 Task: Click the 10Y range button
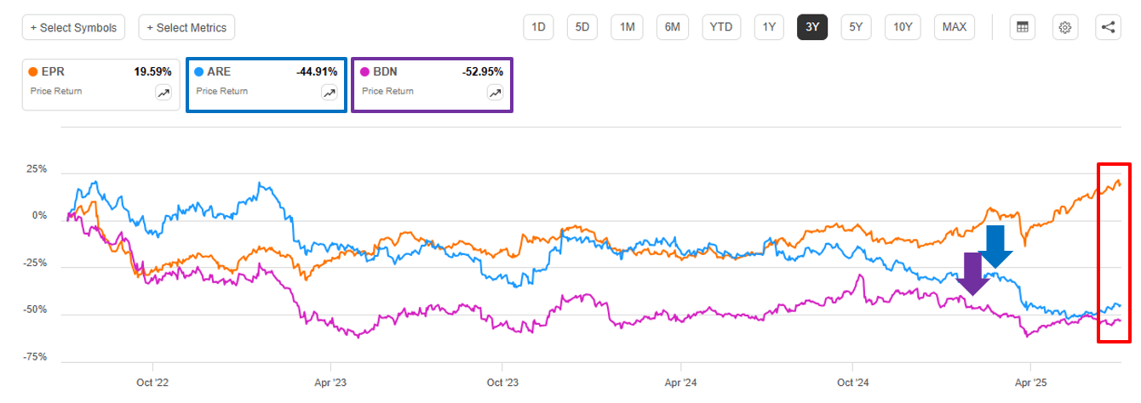pos(903,27)
